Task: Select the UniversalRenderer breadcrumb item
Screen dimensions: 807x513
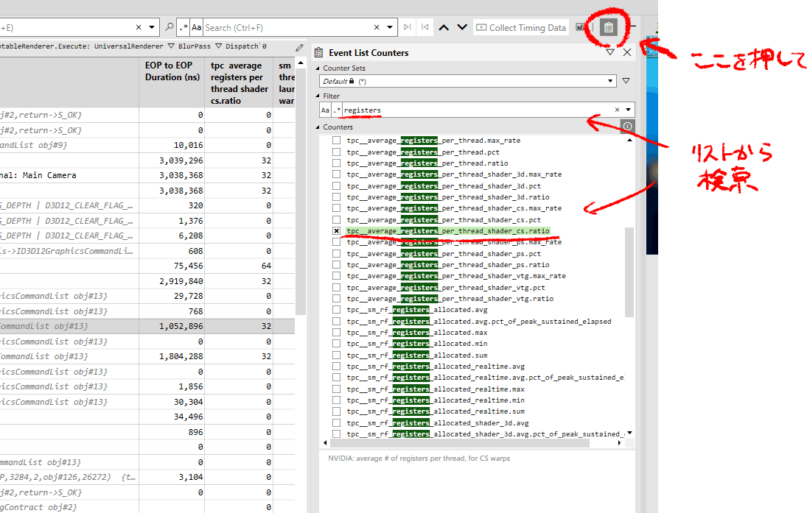Action: click(x=129, y=46)
